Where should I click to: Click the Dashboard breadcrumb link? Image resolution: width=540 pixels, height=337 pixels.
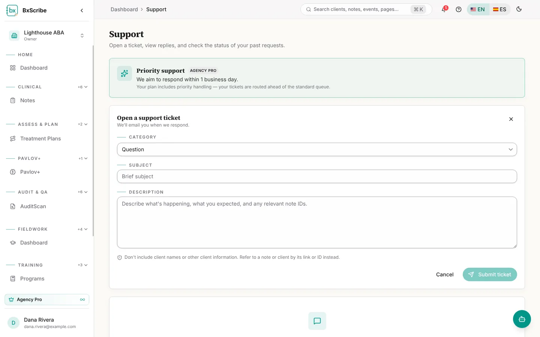tap(124, 9)
